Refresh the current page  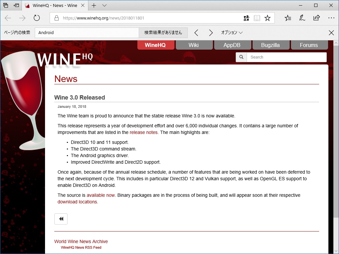[x=36, y=18]
